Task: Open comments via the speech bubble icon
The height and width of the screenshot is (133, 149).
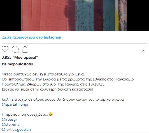Action: point(15,49)
